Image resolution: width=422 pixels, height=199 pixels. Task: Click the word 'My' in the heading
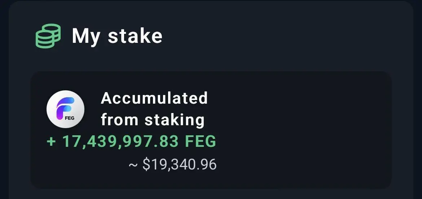point(86,37)
